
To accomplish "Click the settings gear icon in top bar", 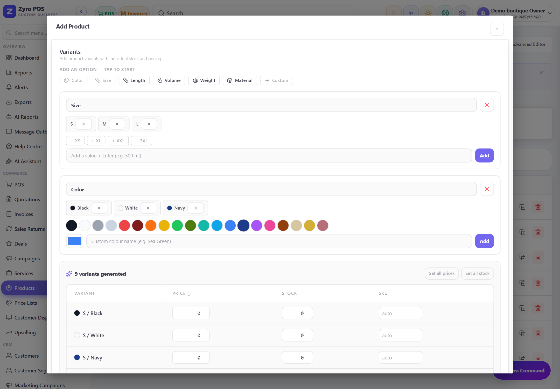I will coord(462,13).
